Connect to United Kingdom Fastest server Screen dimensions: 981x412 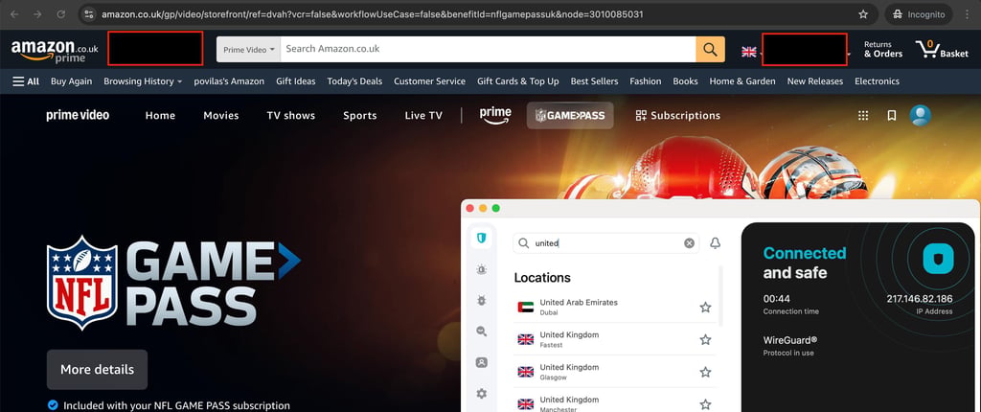tap(614, 339)
